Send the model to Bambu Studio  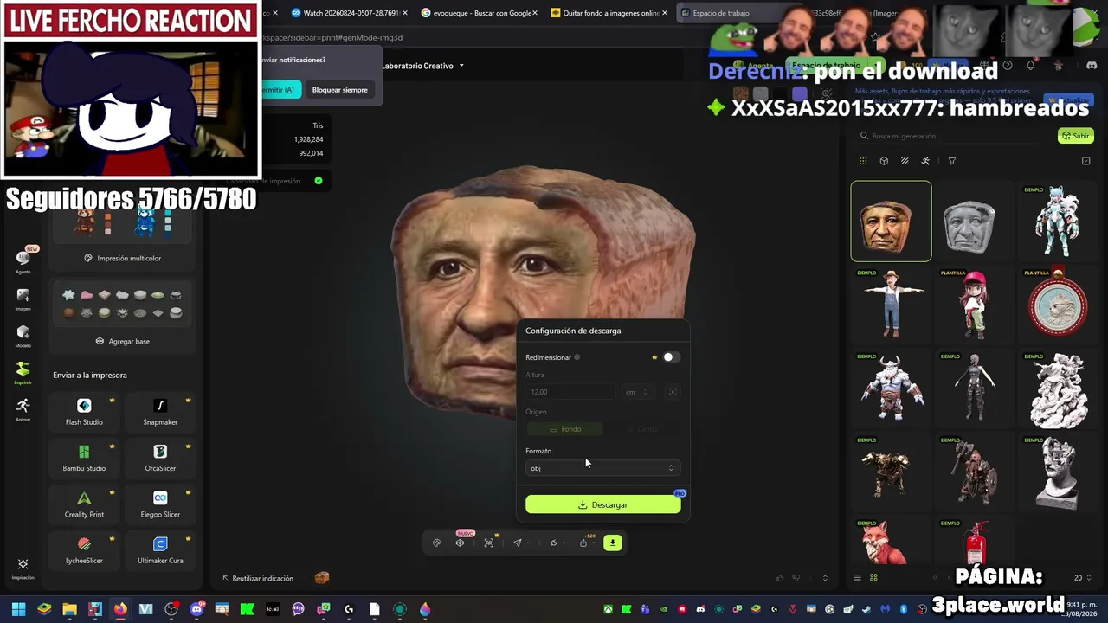click(x=84, y=458)
